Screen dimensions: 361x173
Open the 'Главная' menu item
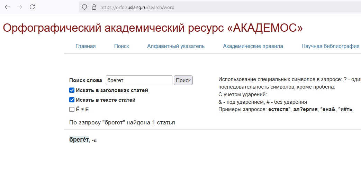[x=85, y=46]
